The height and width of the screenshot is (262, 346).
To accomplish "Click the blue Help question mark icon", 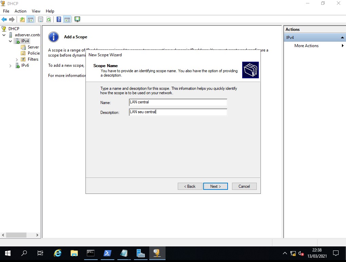I will click(x=59, y=19).
